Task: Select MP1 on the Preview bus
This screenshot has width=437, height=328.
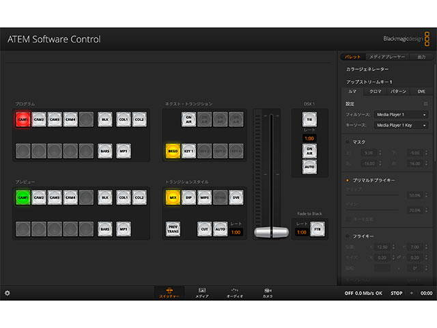Action: click(124, 229)
